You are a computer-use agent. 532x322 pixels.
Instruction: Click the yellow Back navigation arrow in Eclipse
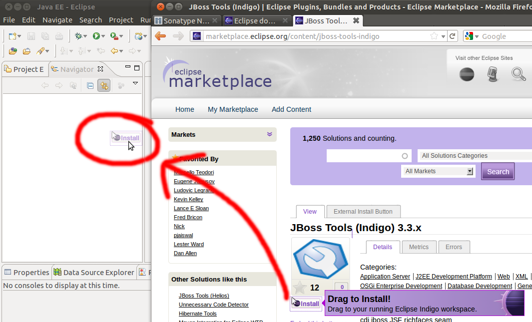[114, 51]
